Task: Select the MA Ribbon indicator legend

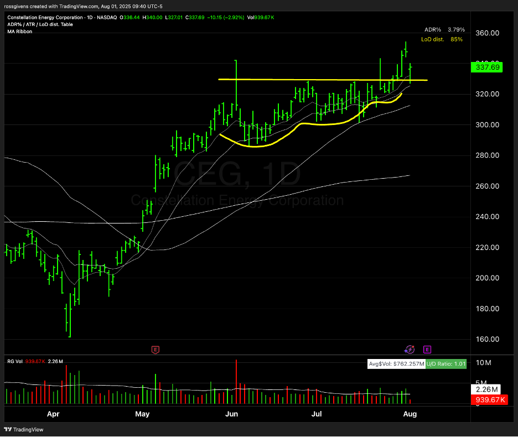Action: point(20,32)
